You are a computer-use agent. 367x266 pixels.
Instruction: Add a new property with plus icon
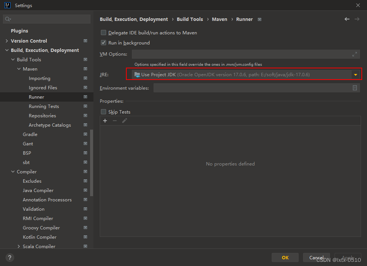tap(105, 121)
